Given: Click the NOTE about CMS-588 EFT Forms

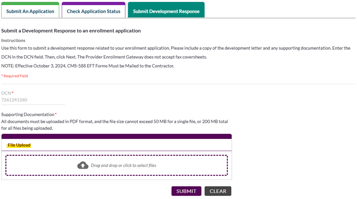Looking at the screenshot, I should tap(88, 66).
